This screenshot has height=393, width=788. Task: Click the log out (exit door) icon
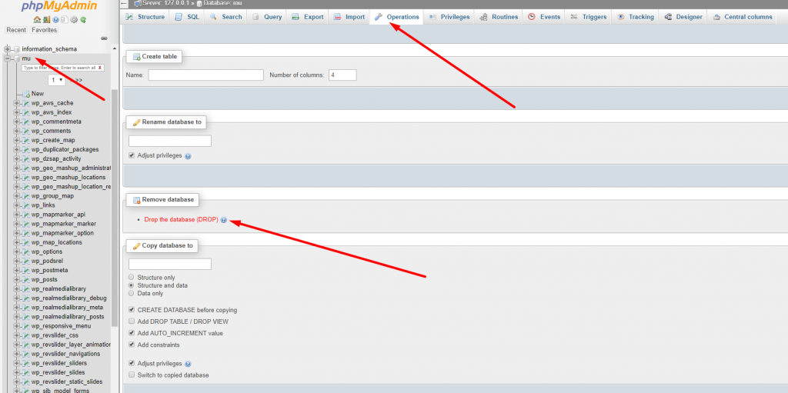tap(46, 19)
